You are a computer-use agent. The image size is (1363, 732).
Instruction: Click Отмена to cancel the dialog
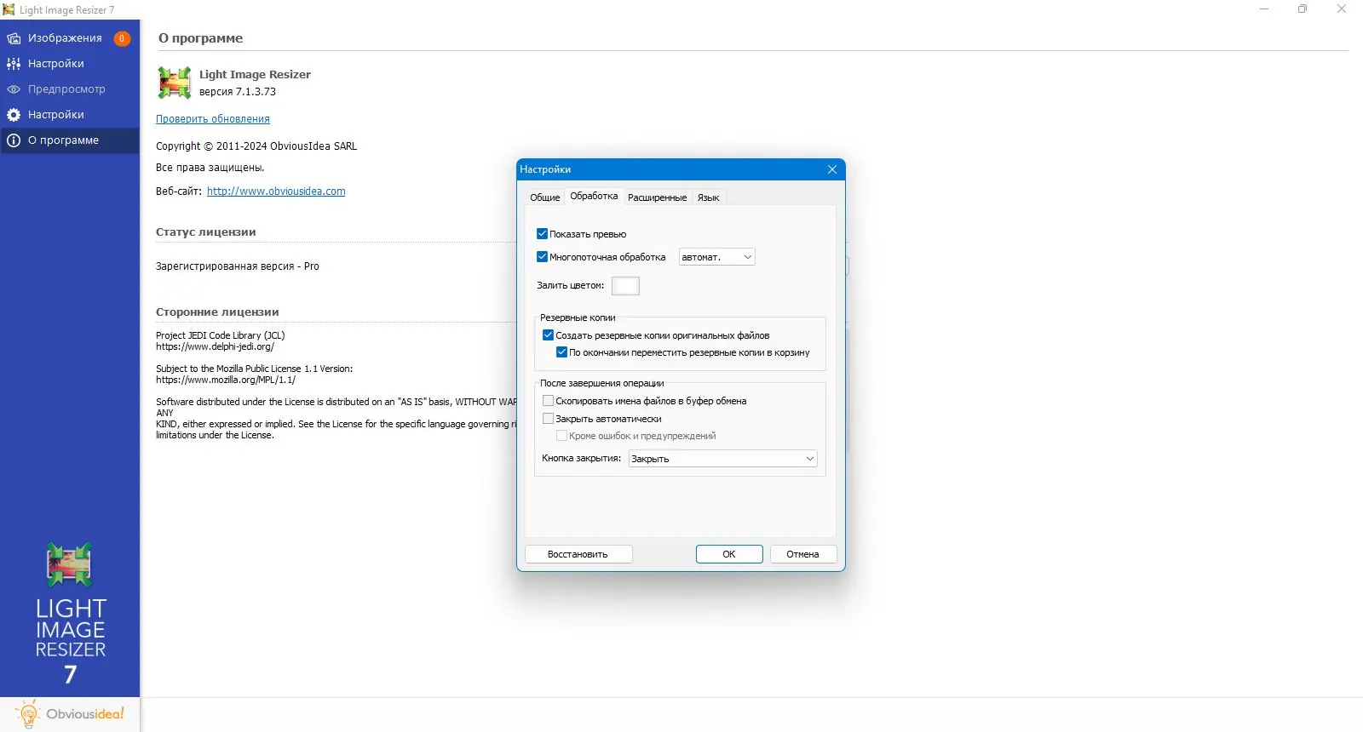click(x=803, y=554)
